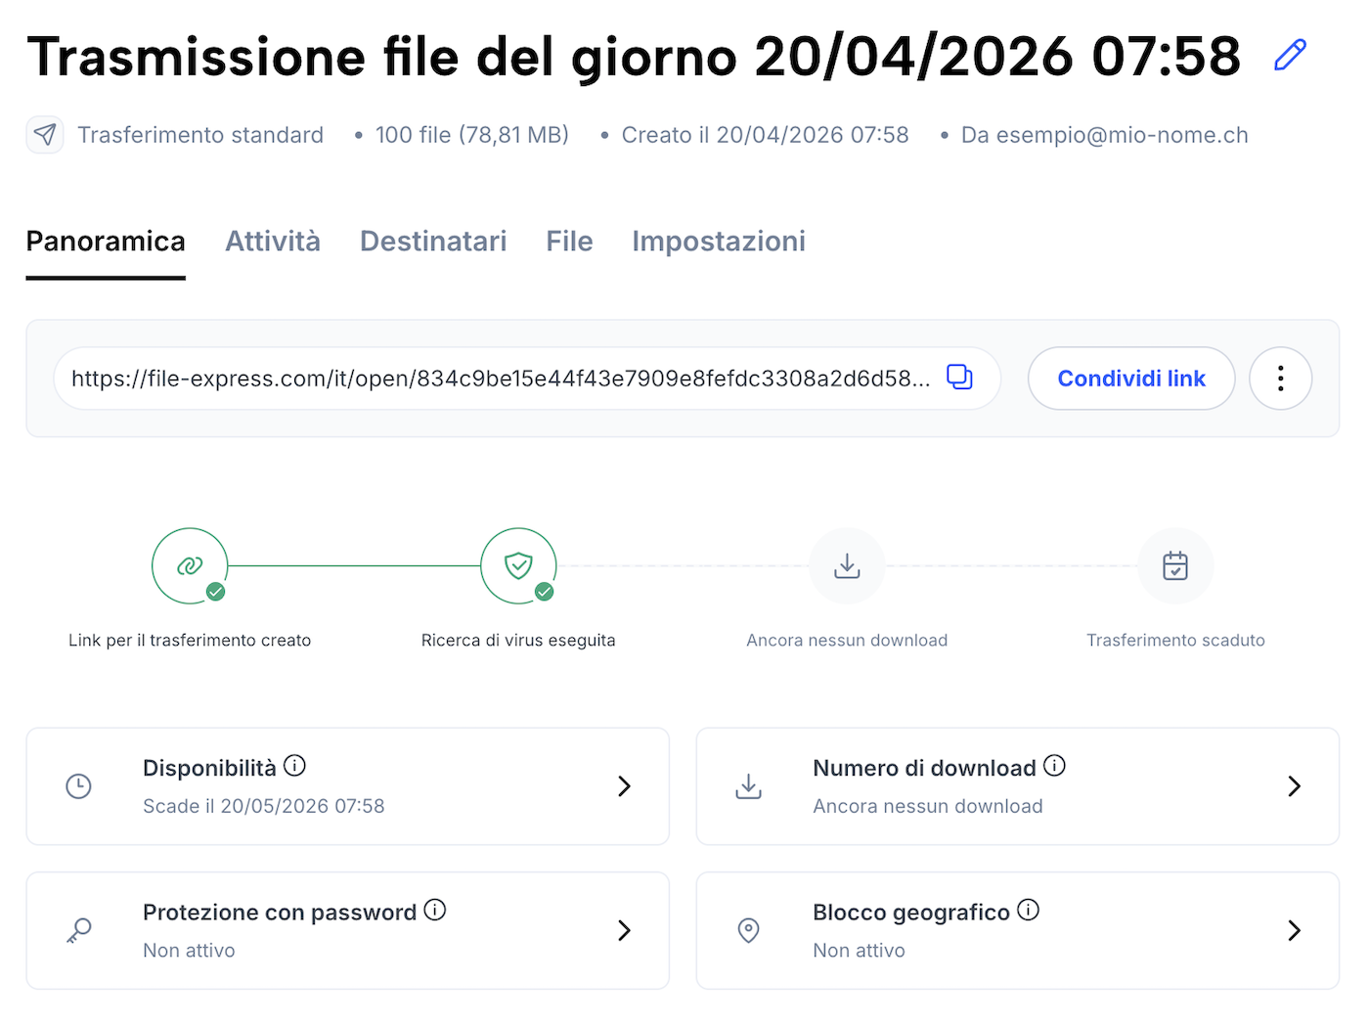Image resolution: width=1369 pixels, height=1026 pixels.
Task: Click 'Non attivo' under Blocco geografico
Action: [859, 951]
